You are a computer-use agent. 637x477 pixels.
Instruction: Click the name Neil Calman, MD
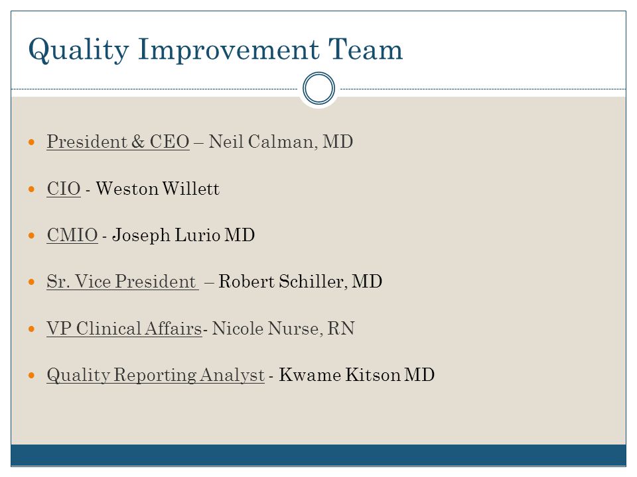(281, 142)
